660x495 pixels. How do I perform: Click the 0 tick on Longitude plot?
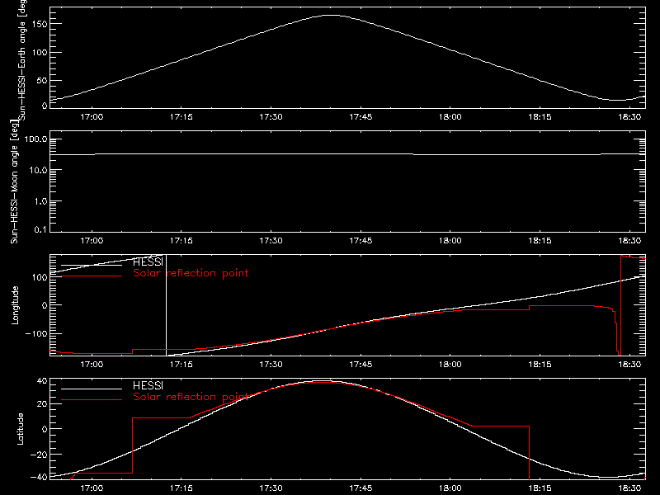click(45, 305)
